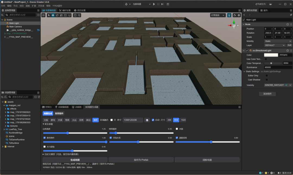
Task: Toggle the Cast Shadow checkbox
Action: 267,80
